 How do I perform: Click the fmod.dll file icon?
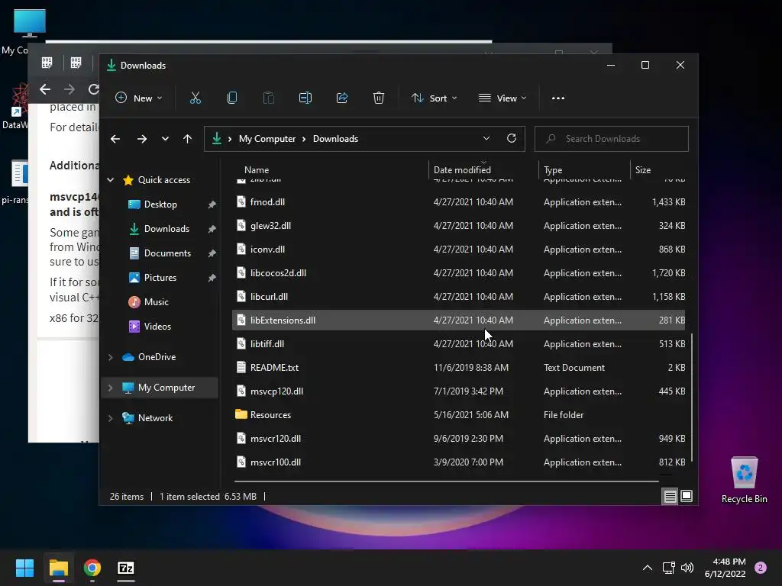241,201
